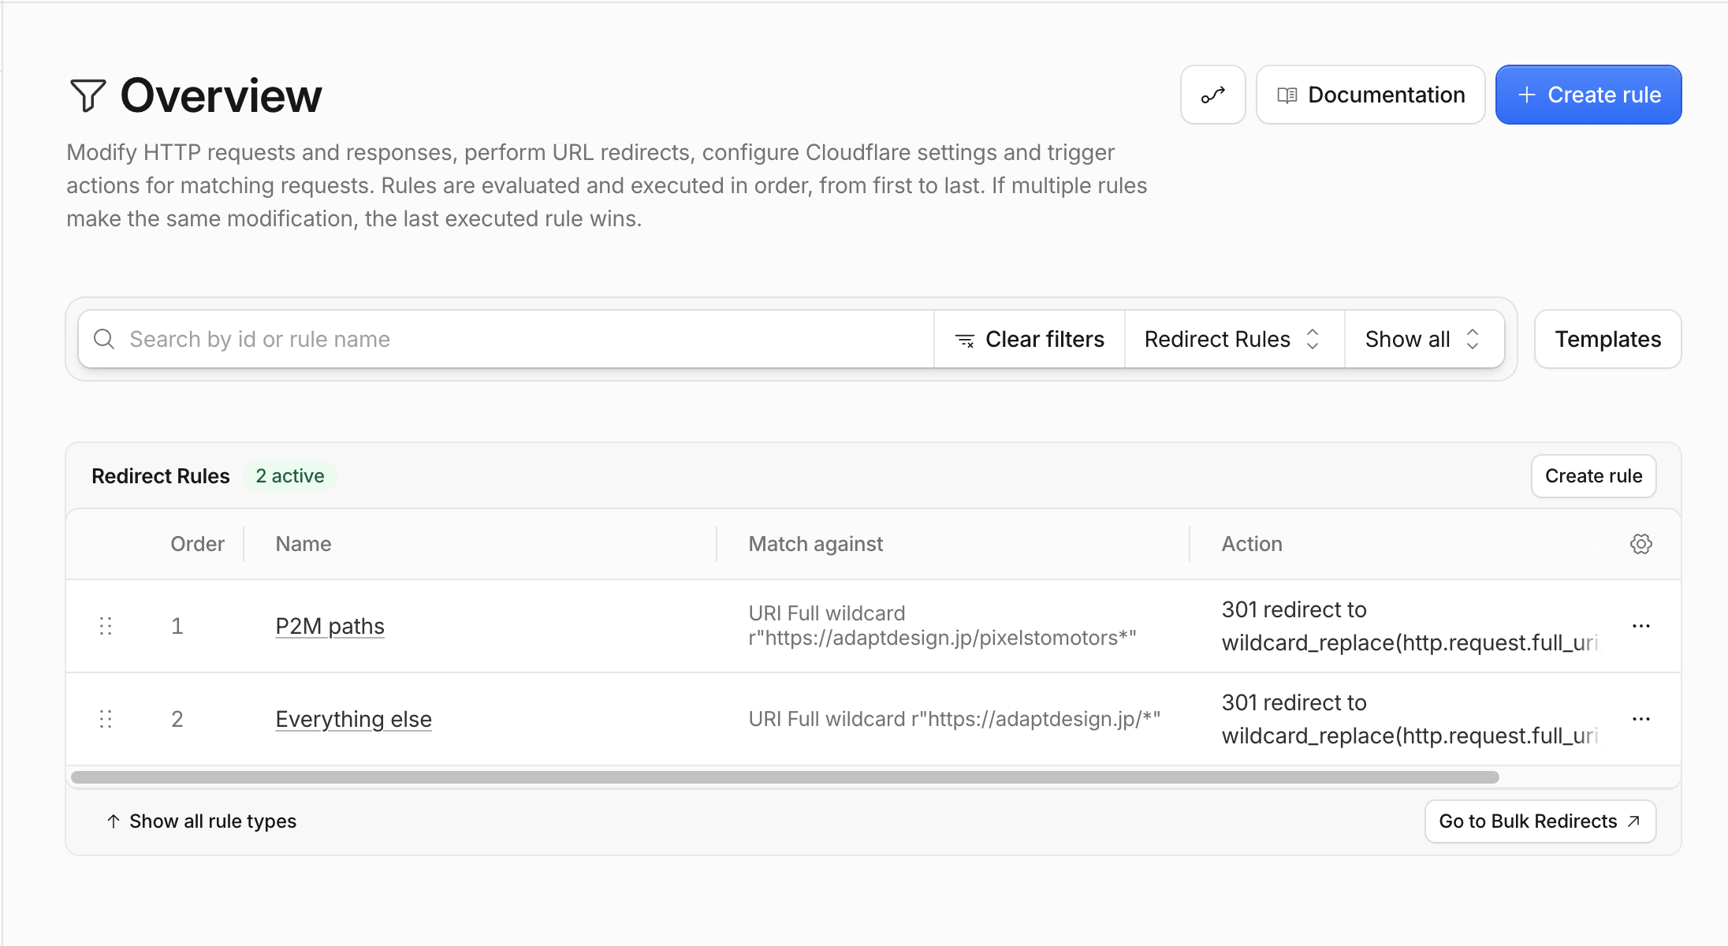Open the Redirect Rules type dropdown
Screen dimensions: 1728x946
click(1235, 339)
